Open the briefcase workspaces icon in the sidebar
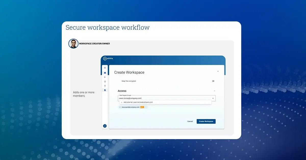306x160 pixels. click(105, 73)
